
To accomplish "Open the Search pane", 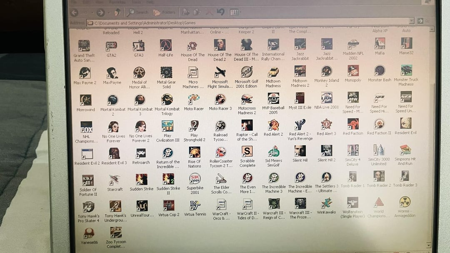I will click(x=138, y=13).
